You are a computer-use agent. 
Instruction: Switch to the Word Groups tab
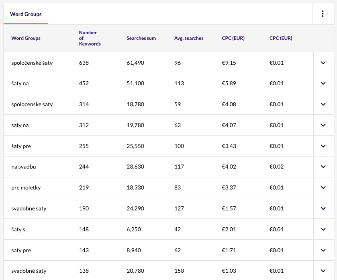[x=26, y=14]
